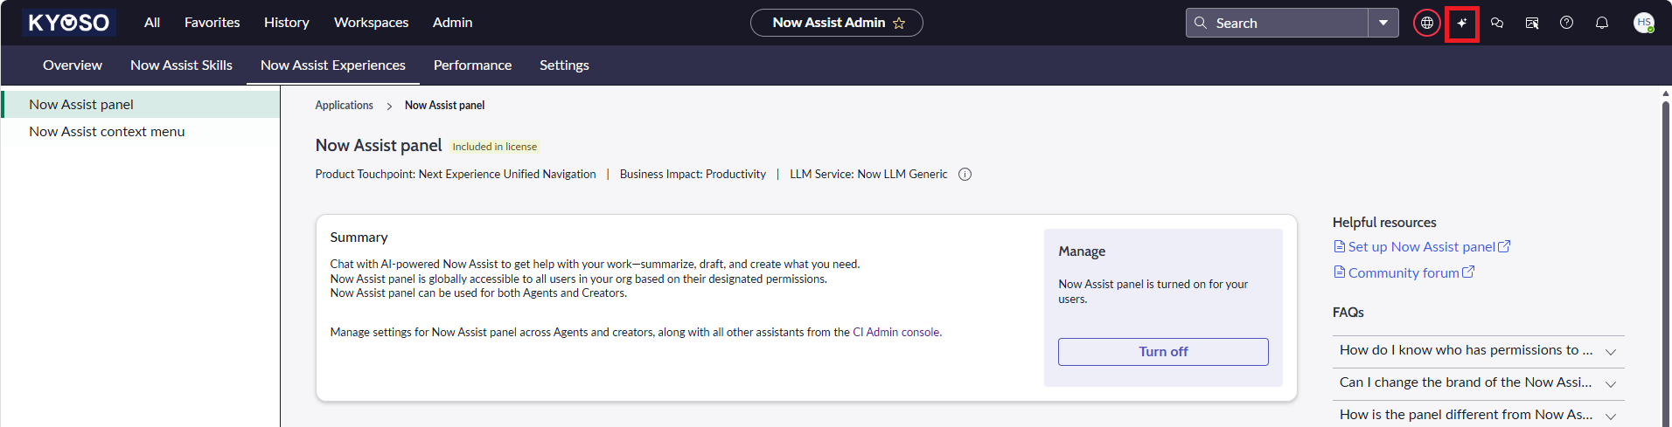This screenshot has width=1672, height=427.
Task: Click the Applications breadcrumb link
Action: click(x=344, y=106)
